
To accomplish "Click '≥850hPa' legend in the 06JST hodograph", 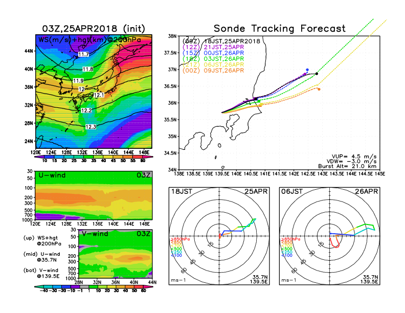I will tap(291, 239).
